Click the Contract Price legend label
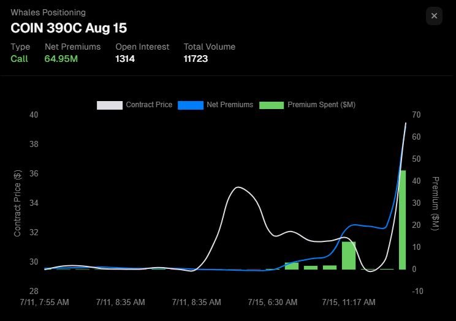Viewport: 456px width, 321px height. pos(149,105)
